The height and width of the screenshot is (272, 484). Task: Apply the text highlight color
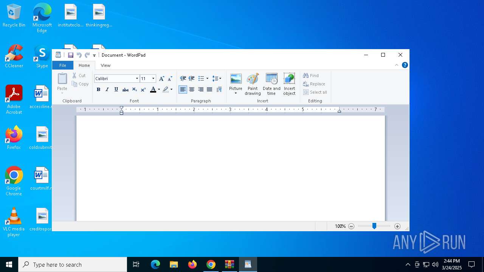[166, 90]
